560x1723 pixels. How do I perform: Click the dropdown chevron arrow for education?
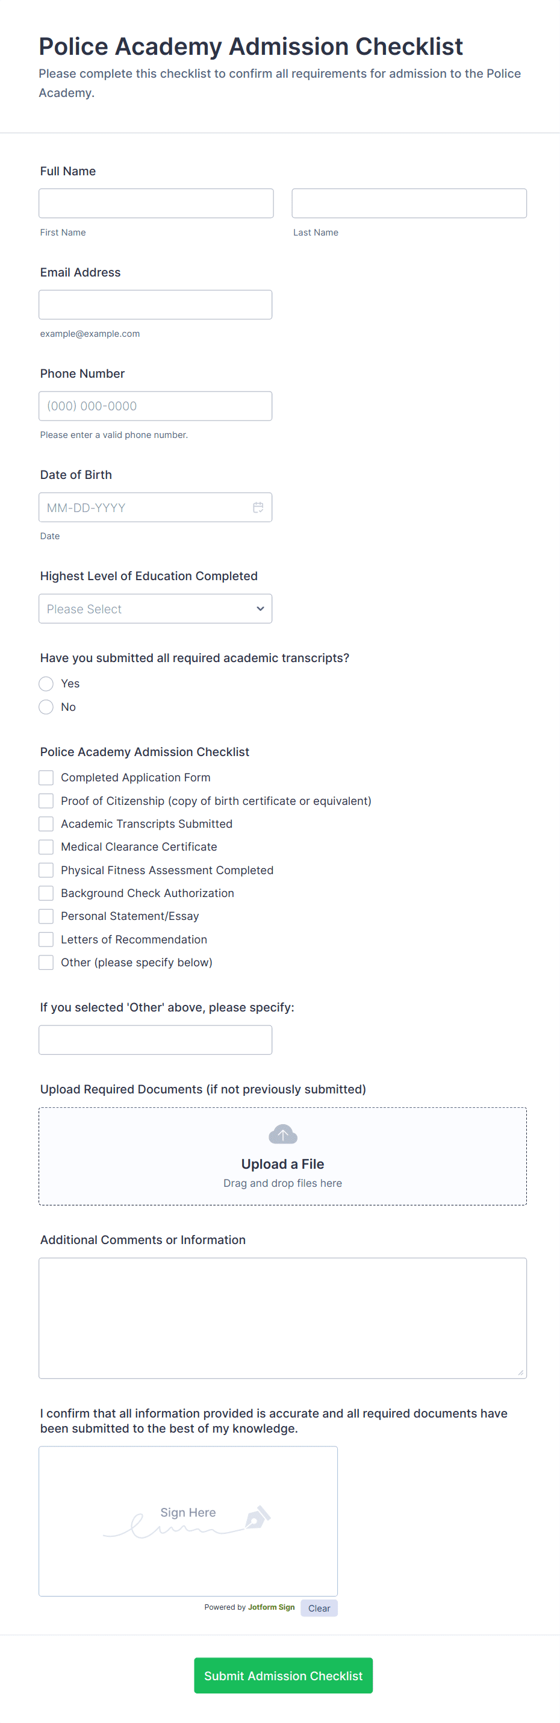tap(260, 608)
